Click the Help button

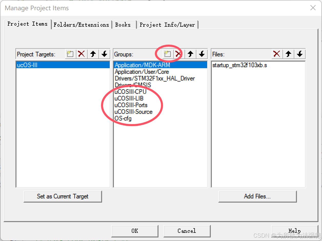(294, 231)
